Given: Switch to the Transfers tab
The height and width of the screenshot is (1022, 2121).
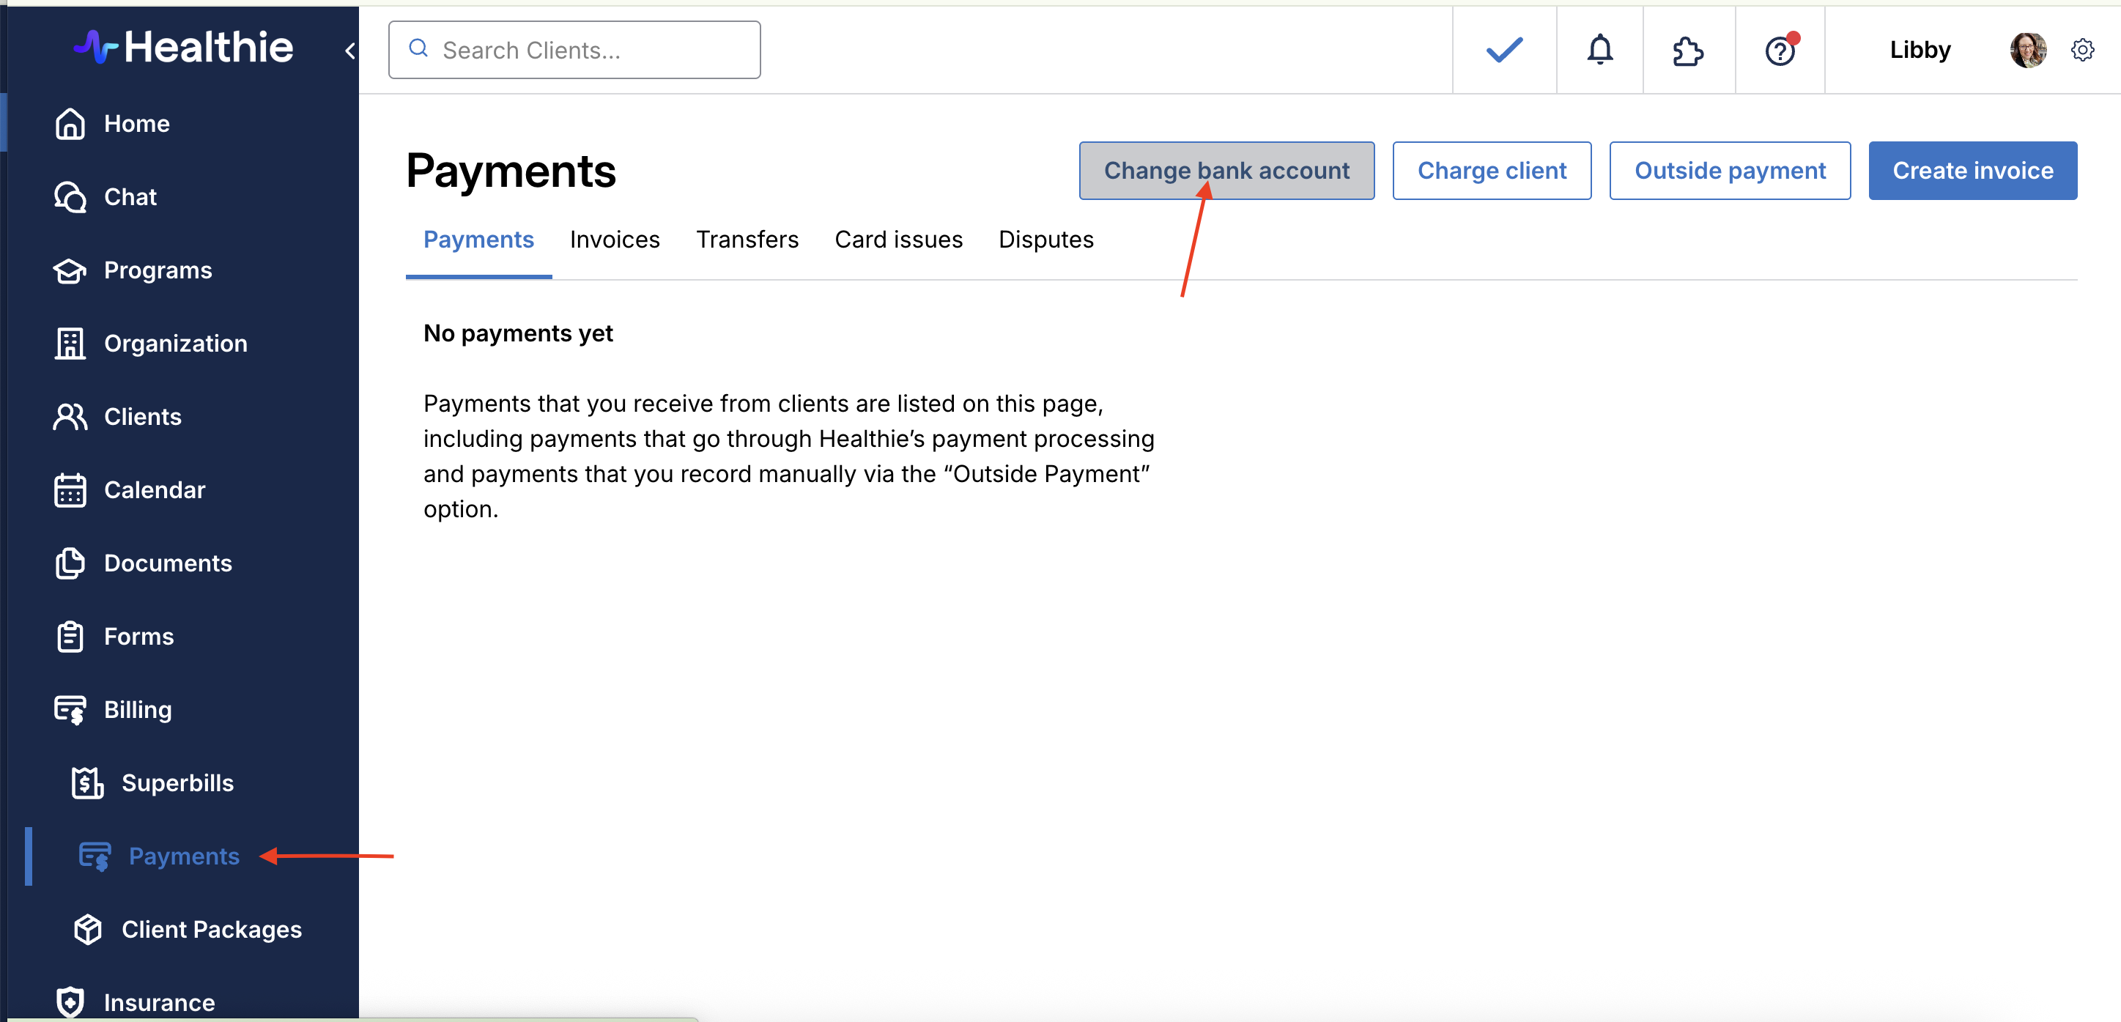Looking at the screenshot, I should (x=747, y=240).
